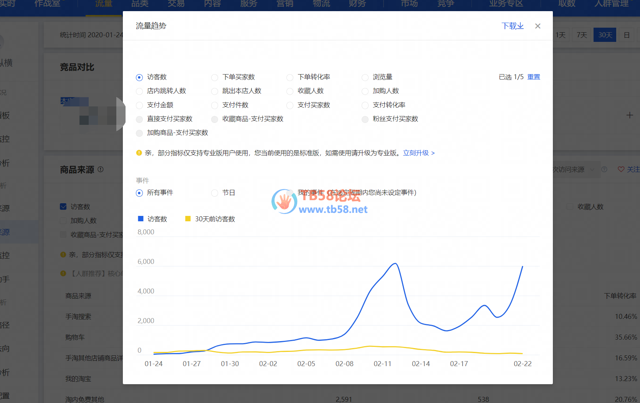Viewport: 640px width, 403px height.
Task: Download the traffic trend data via 下载
Action: pyautogui.click(x=513, y=26)
